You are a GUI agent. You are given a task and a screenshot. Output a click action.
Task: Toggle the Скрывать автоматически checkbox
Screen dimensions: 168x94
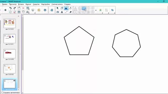2,93
